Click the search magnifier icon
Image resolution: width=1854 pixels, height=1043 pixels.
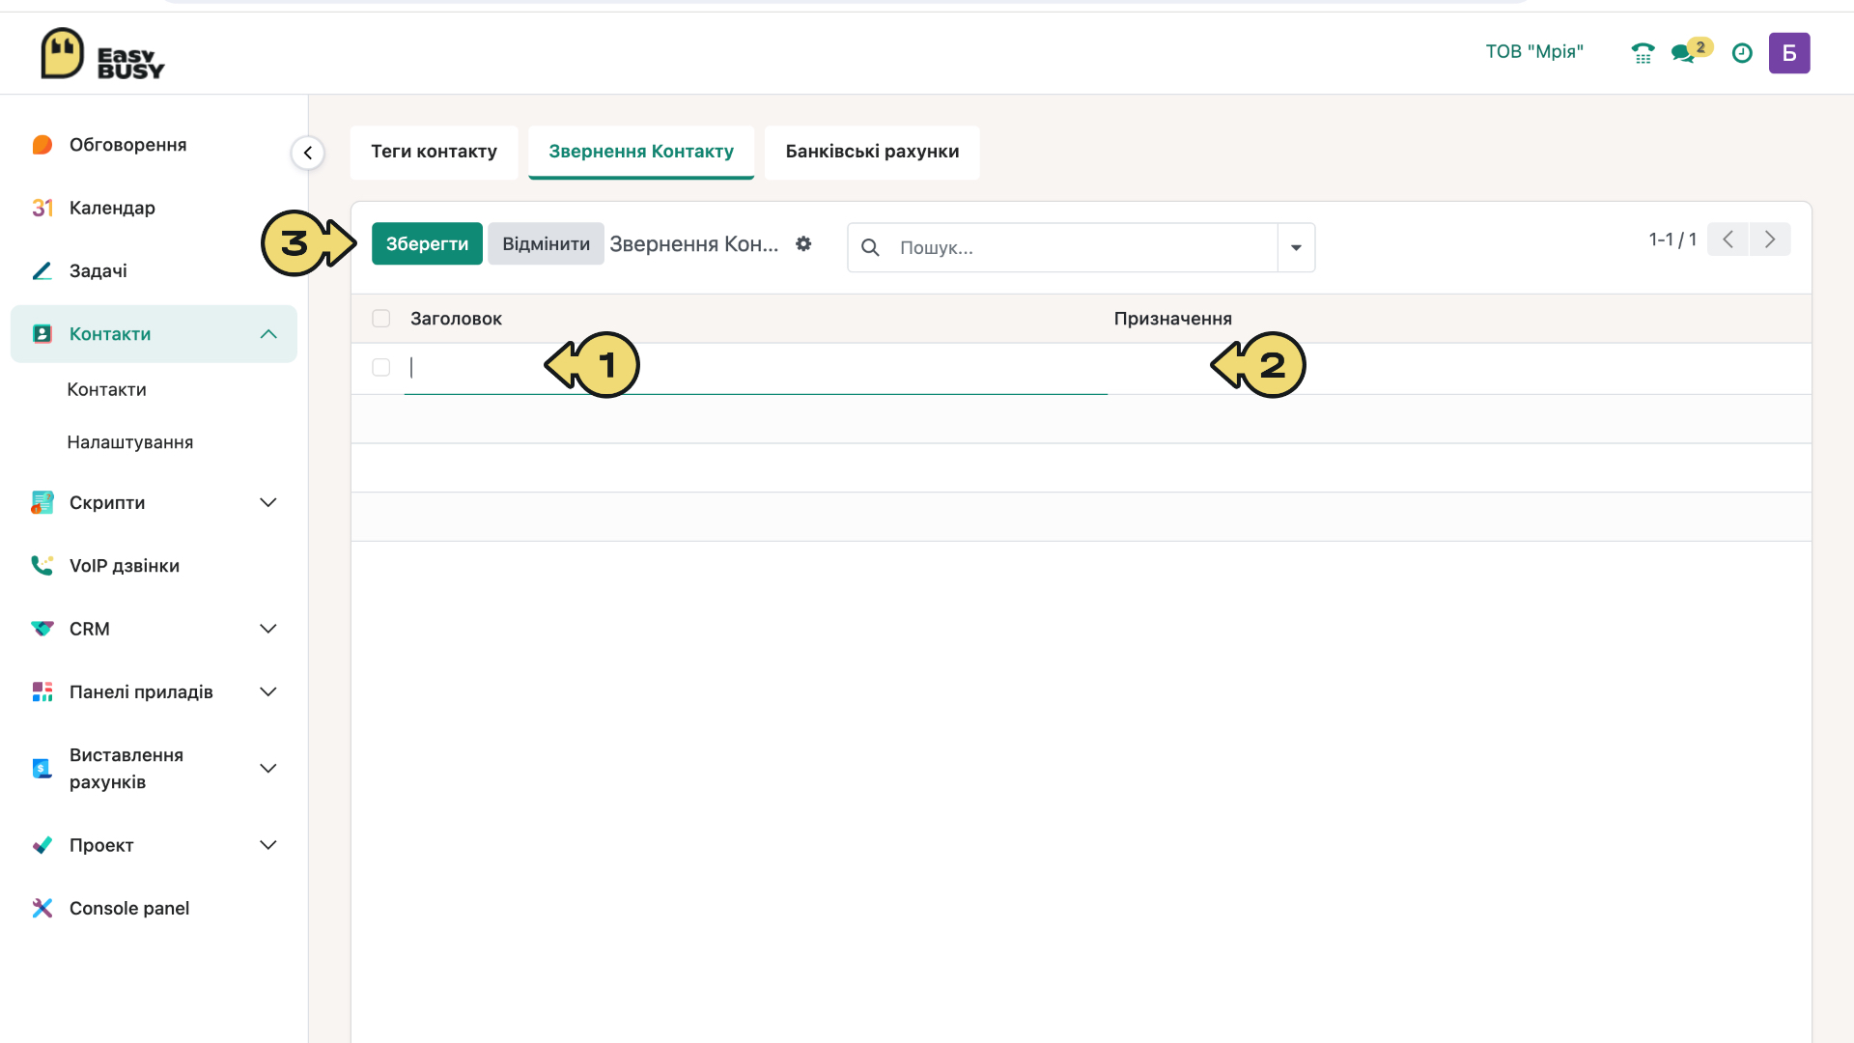pos(870,248)
